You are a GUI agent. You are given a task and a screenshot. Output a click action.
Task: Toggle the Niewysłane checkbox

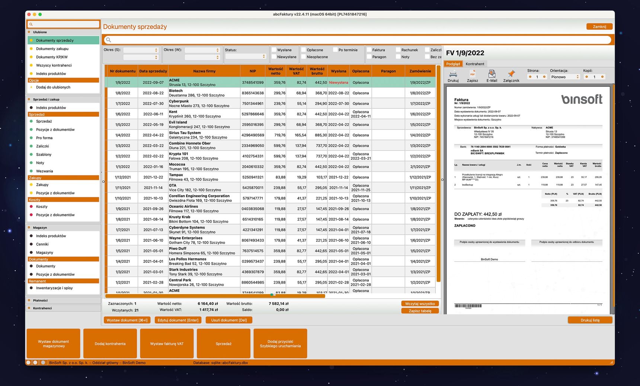(274, 57)
